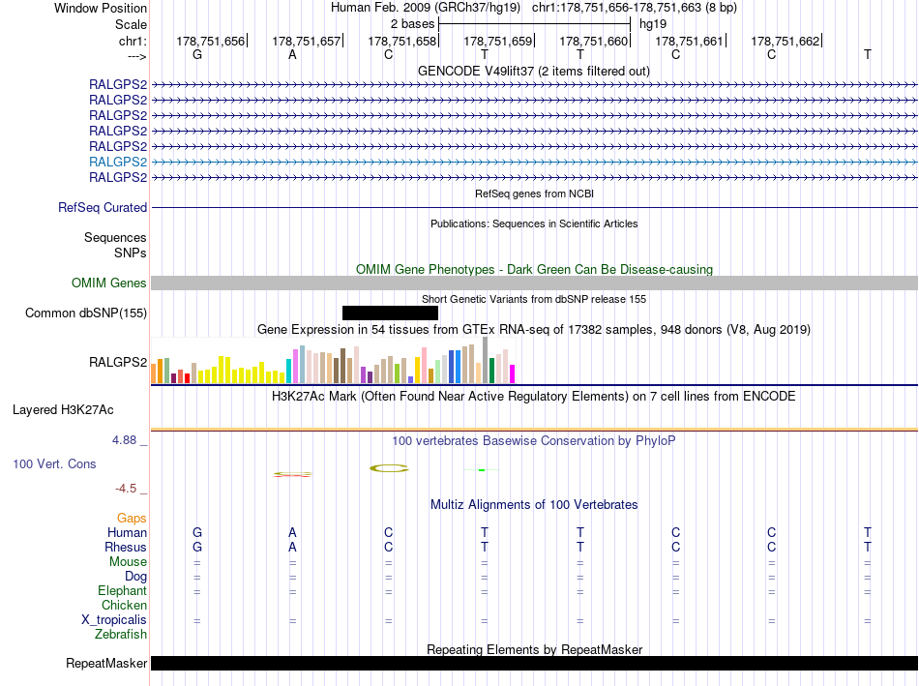Screen dimensions: 919x686
Task: Click the tallest gray GTEx expression bar
Action: (x=486, y=360)
